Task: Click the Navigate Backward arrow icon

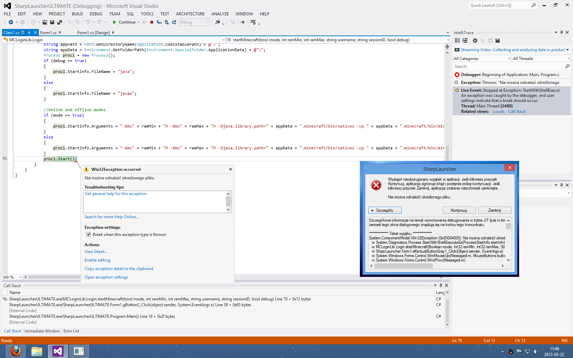Action: coord(11,22)
